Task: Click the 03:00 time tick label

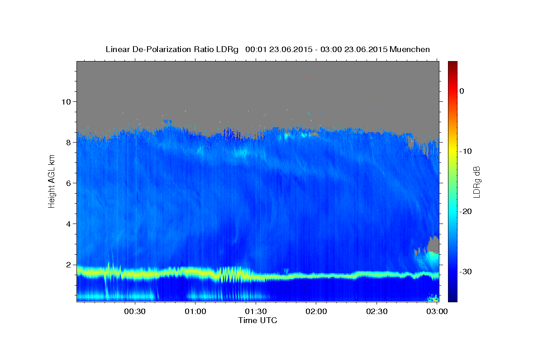Action: 437,312
